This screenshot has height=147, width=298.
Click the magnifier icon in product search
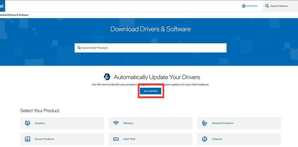coord(79,48)
